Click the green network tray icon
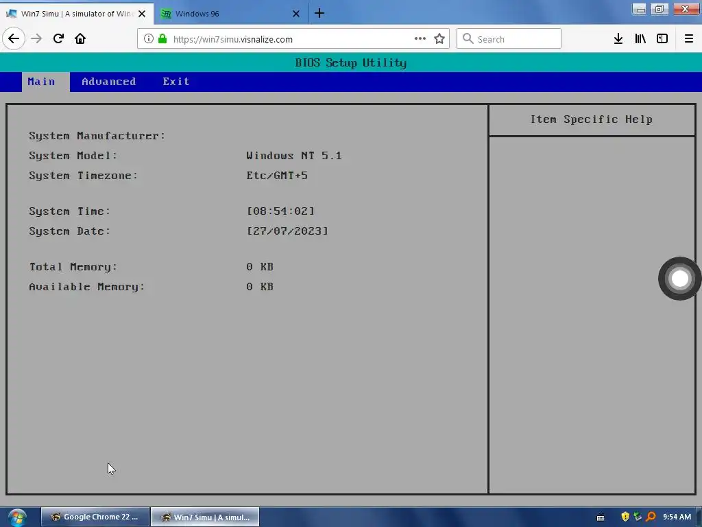This screenshot has height=527, width=702. click(x=638, y=517)
